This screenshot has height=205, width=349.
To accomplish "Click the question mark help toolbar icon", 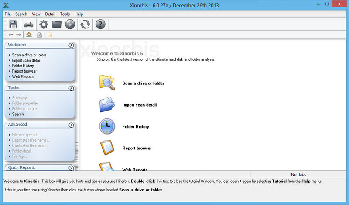I will click(100, 24).
